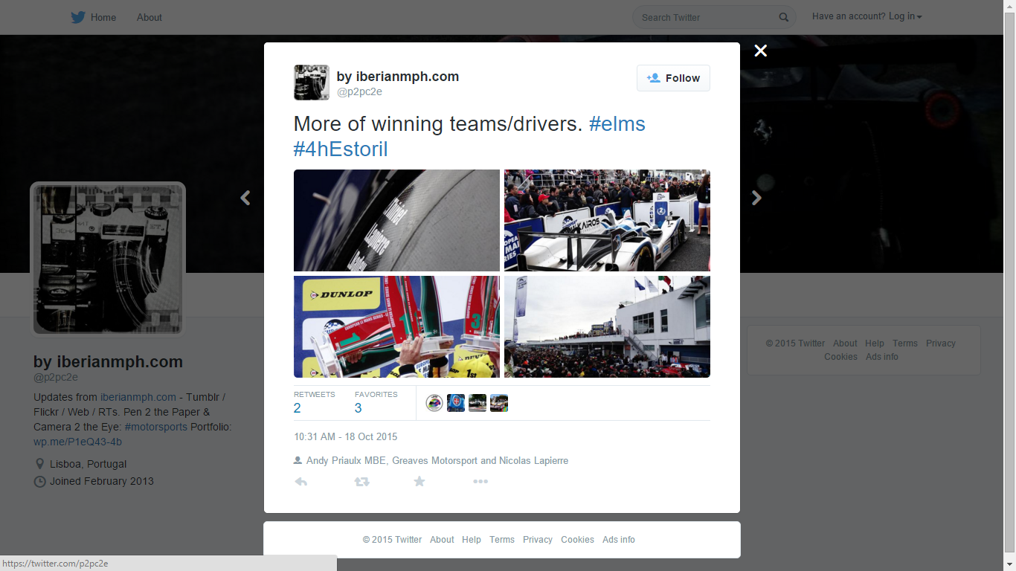Go to previous tweet with left arrow
This screenshot has width=1016, height=571.
[x=245, y=198]
